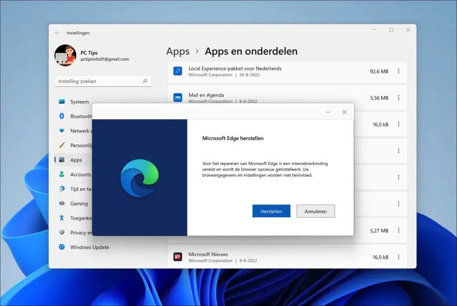The height and width of the screenshot is (306, 457).
Task: Click the Apps icon in sidebar
Action: pos(62,159)
